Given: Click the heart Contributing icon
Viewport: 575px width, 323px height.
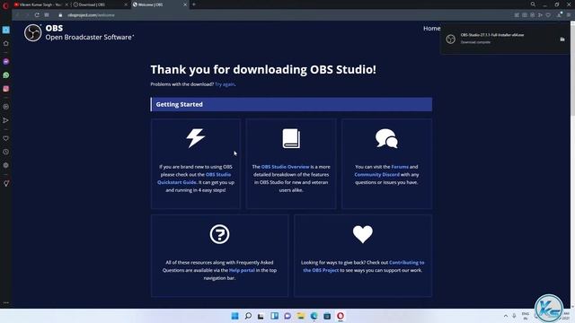Looking at the screenshot, I should (363, 234).
